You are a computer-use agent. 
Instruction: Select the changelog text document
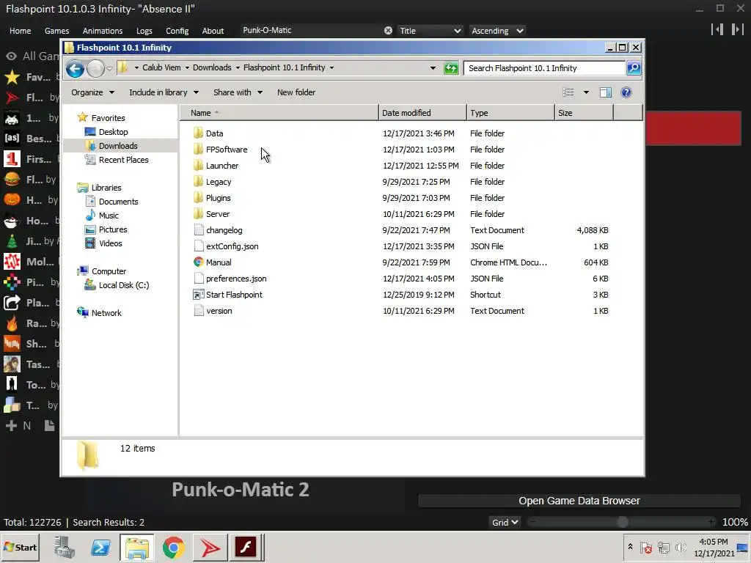coord(224,230)
